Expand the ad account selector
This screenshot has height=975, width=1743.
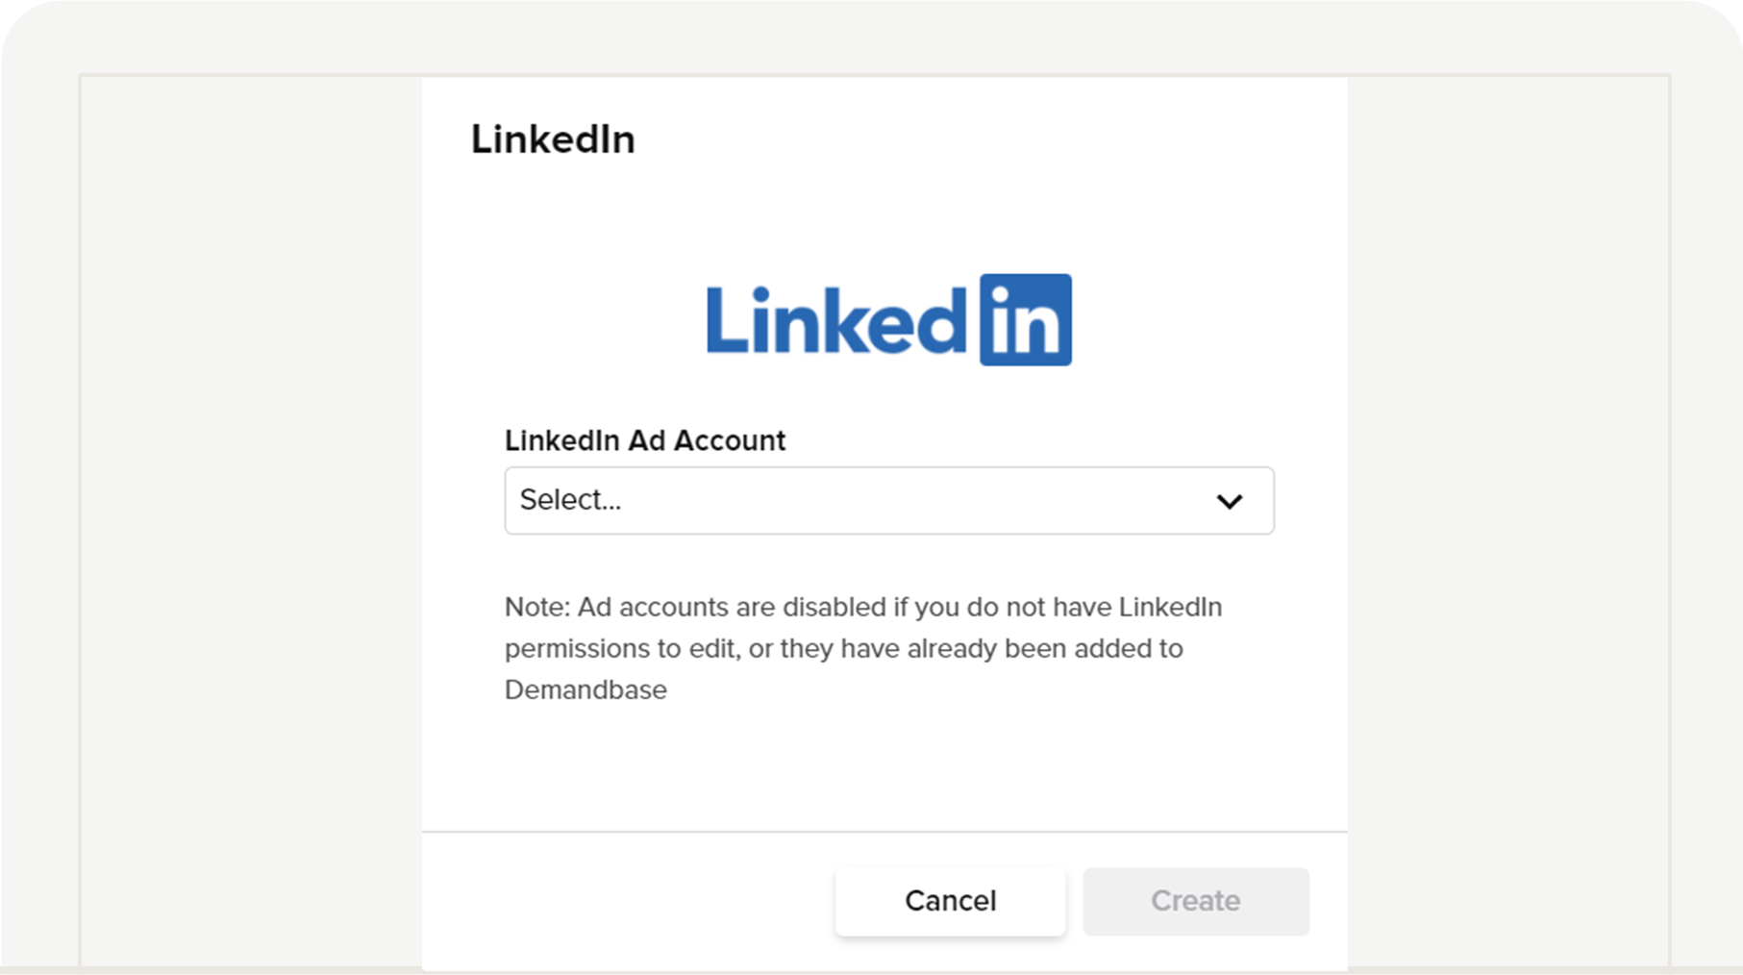(961, 501)
